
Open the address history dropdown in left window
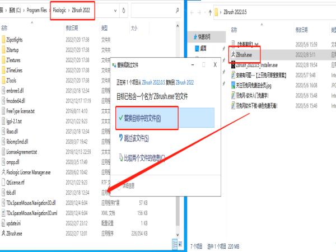point(115,10)
